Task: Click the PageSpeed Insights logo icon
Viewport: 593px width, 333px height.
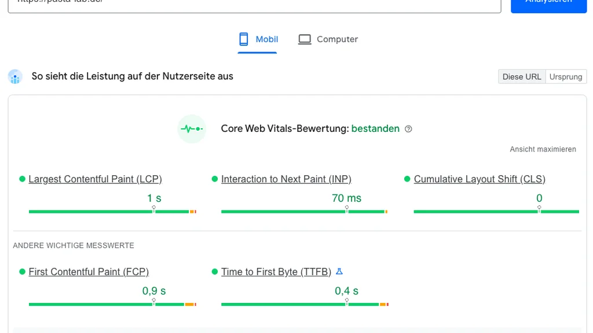Action: tap(15, 76)
